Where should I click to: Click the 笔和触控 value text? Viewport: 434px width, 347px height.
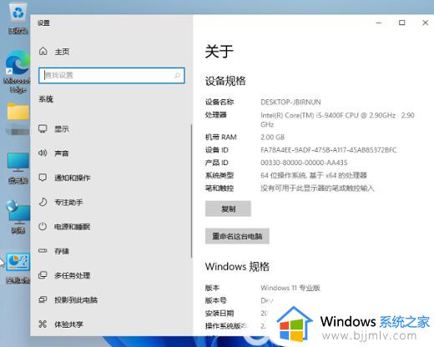click(317, 189)
